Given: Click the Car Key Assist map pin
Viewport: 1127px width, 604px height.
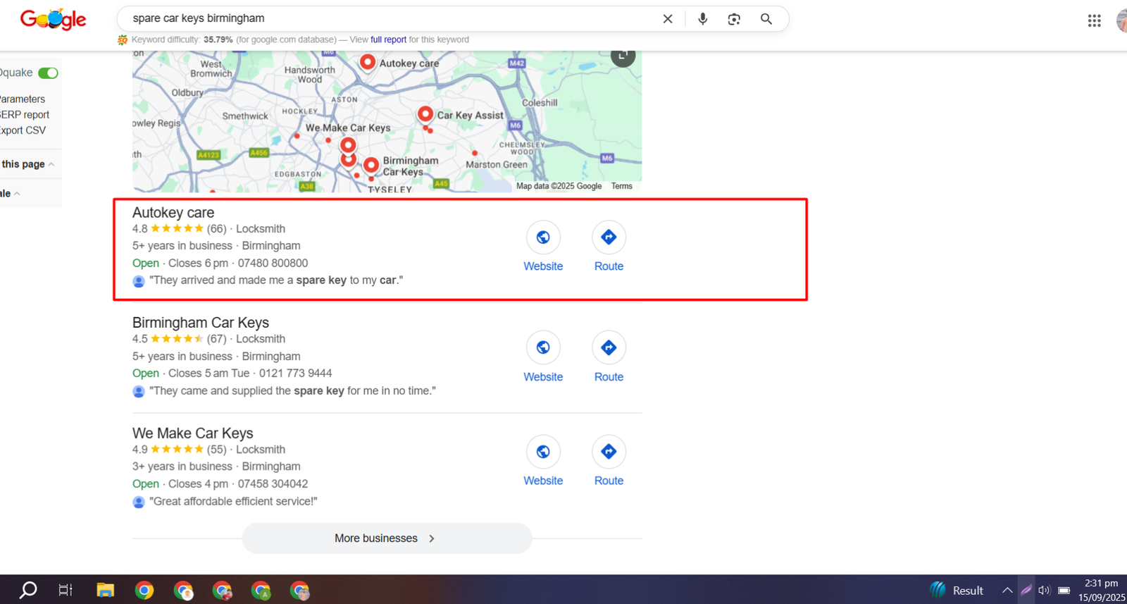Looking at the screenshot, I should coord(425,113).
